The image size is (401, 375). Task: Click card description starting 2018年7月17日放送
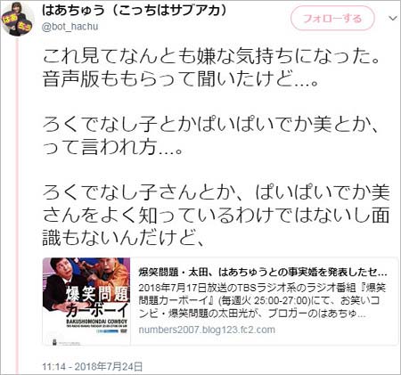262,300
